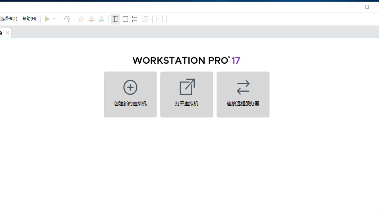Take a snapshot using the clock-plus icon
379x213 pixels.
(81, 19)
